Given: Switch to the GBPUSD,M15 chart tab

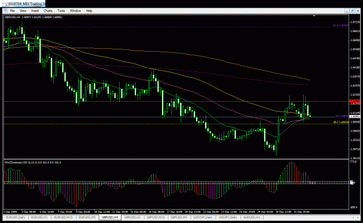Looking at the screenshot, I should coord(156,217).
